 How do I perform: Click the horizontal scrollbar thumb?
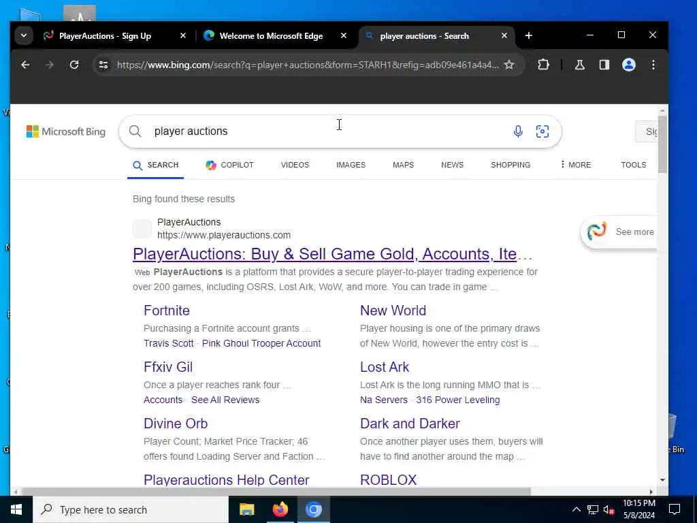pos(276,492)
